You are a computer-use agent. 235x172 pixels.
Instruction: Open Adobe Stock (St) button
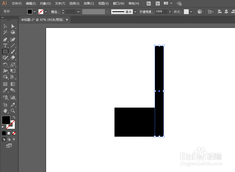click(158, 4)
